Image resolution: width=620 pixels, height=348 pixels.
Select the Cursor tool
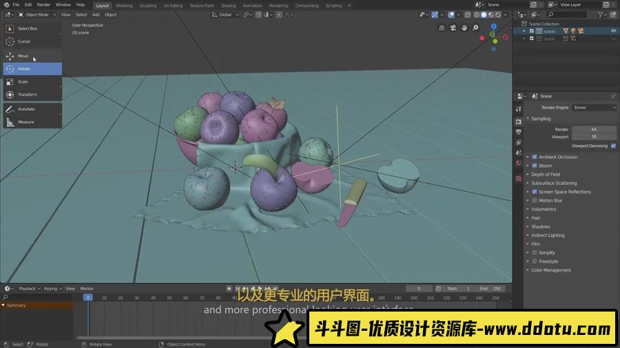point(24,41)
